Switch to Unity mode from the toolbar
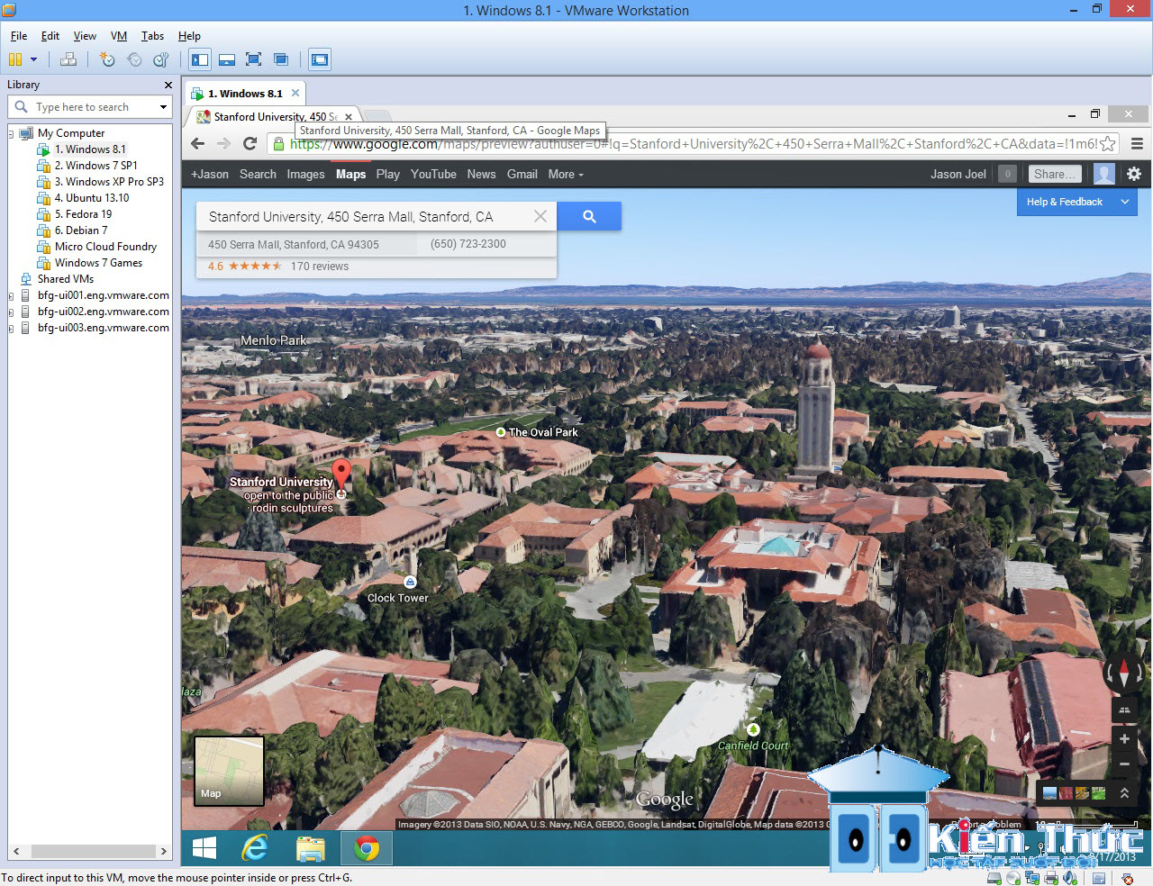Viewport: 1153px width, 886px height. 281,59
